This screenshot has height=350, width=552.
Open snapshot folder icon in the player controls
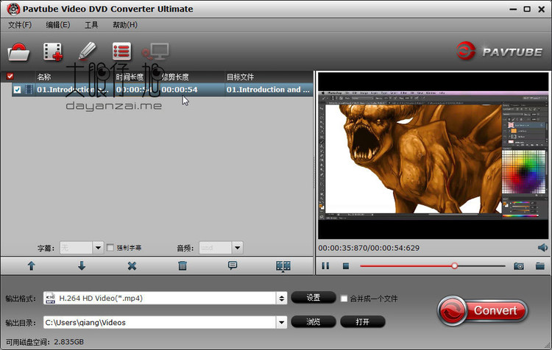[x=540, y=266]
